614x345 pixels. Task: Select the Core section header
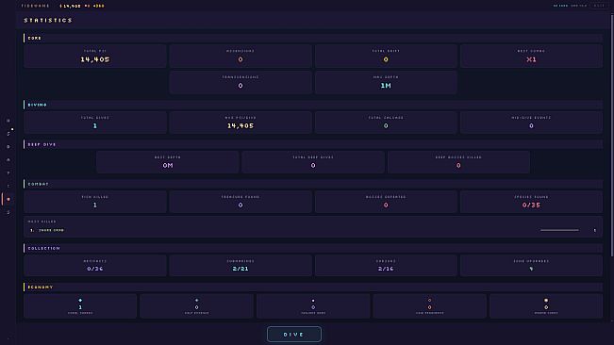point(35,38)
